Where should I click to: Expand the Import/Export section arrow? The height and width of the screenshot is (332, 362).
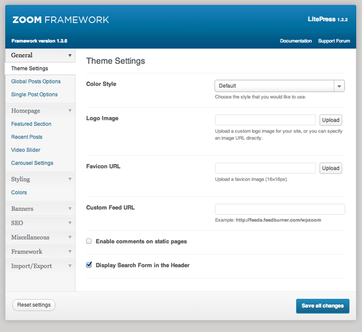point(70,266)
